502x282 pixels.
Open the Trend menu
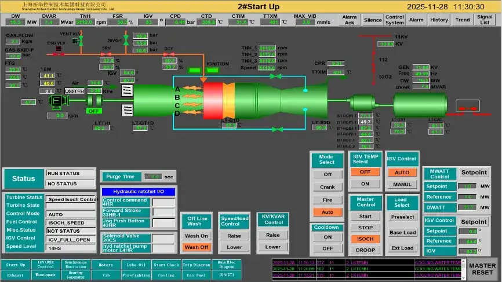pyautogui.click(x=462, y=20)
